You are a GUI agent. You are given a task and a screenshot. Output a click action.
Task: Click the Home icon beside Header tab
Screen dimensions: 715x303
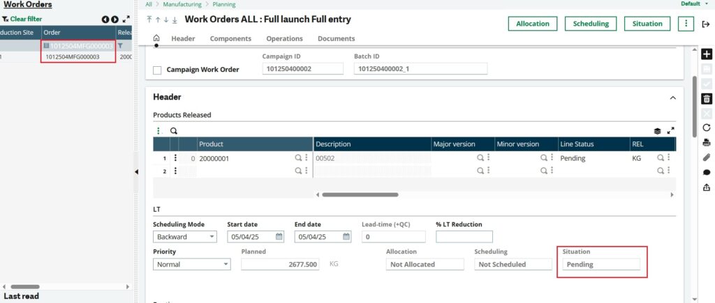pos(156,38)
